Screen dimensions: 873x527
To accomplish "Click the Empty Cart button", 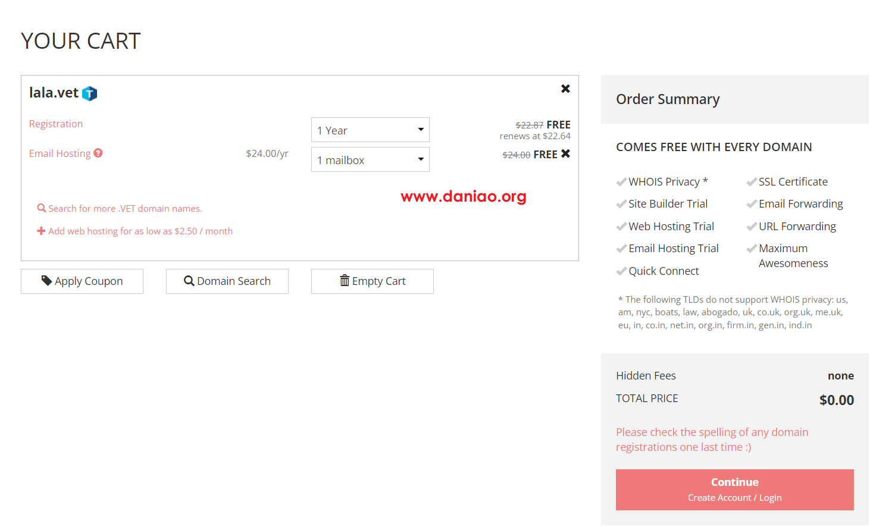I will pos(373,281).
